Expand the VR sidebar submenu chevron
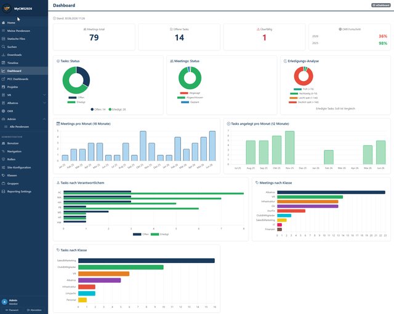 click(44, 95)
